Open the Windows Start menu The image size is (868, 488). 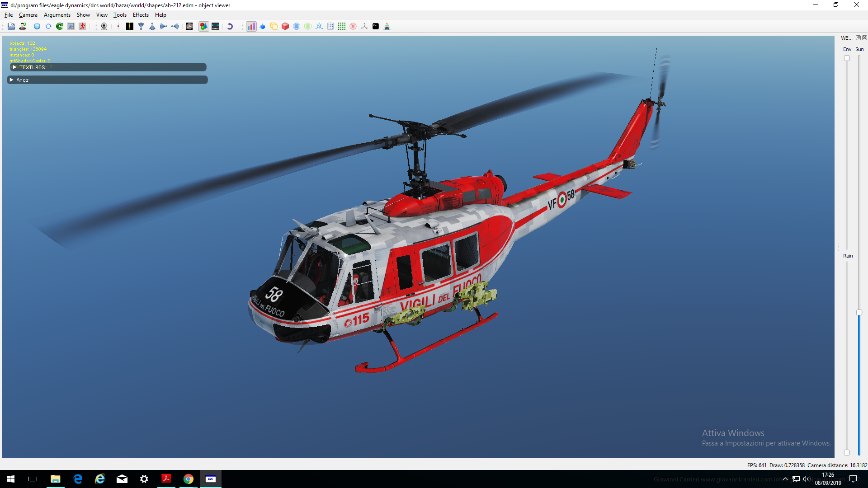[11, 479]
